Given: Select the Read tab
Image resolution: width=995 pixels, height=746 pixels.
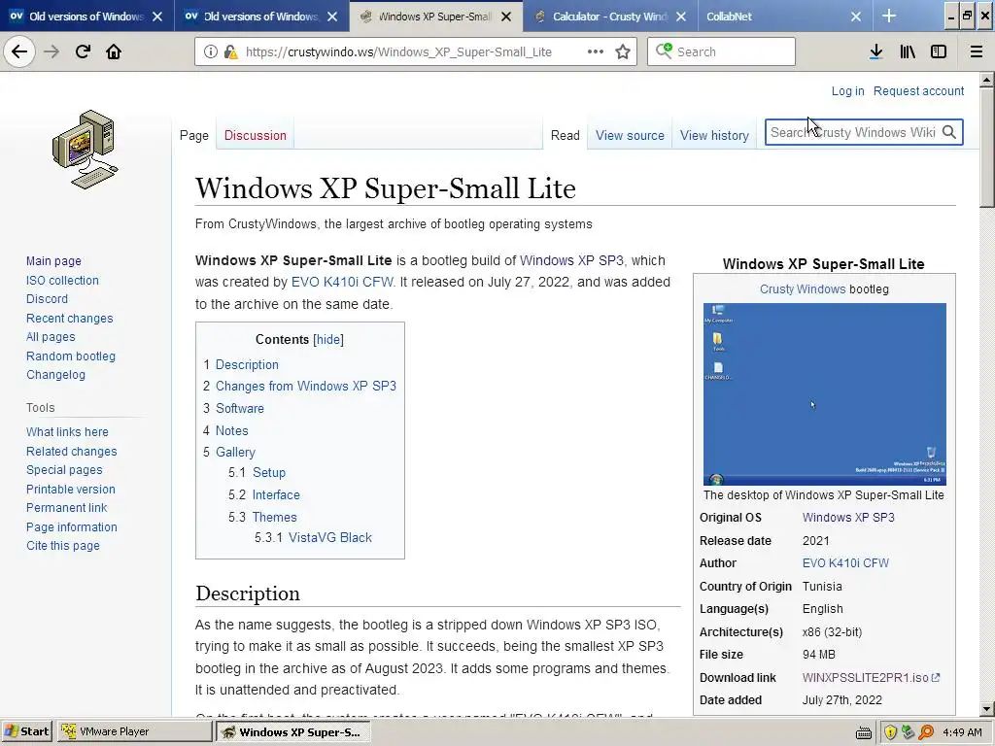Looking at the screenshot, I should tap(565, 135).
